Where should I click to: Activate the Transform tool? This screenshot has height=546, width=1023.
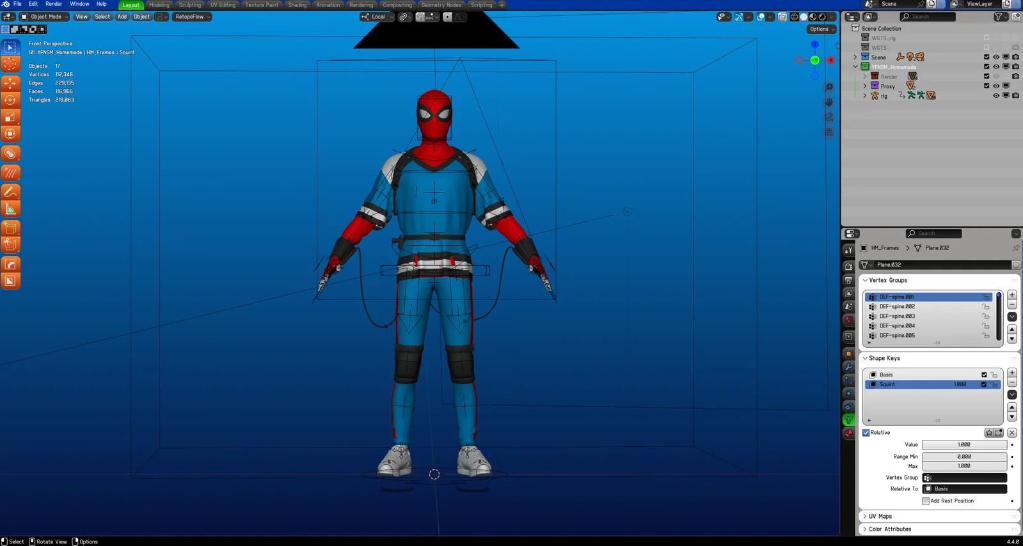[10, 133]
